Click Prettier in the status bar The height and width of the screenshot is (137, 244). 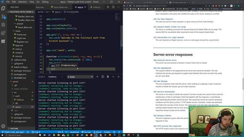tap(107, 132)
